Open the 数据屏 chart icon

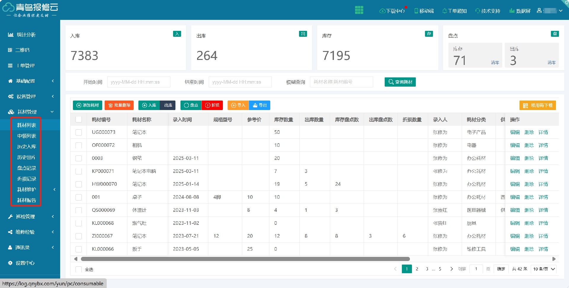512,11
